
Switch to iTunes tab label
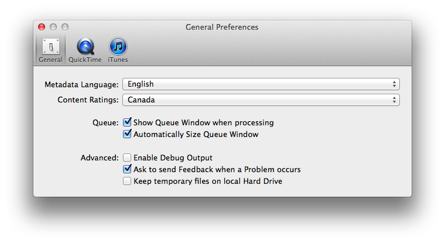click(x=118, y=60)
